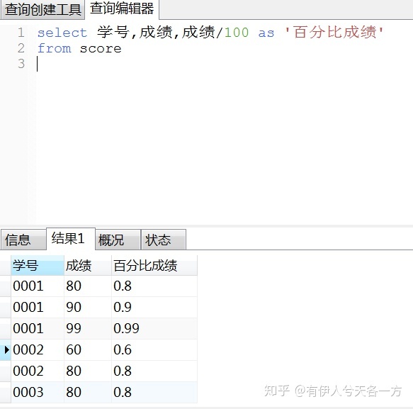This screenshot has height=409, width=413.
Task: Click the 百分比成绩 column header
Action: pos(154,265)
